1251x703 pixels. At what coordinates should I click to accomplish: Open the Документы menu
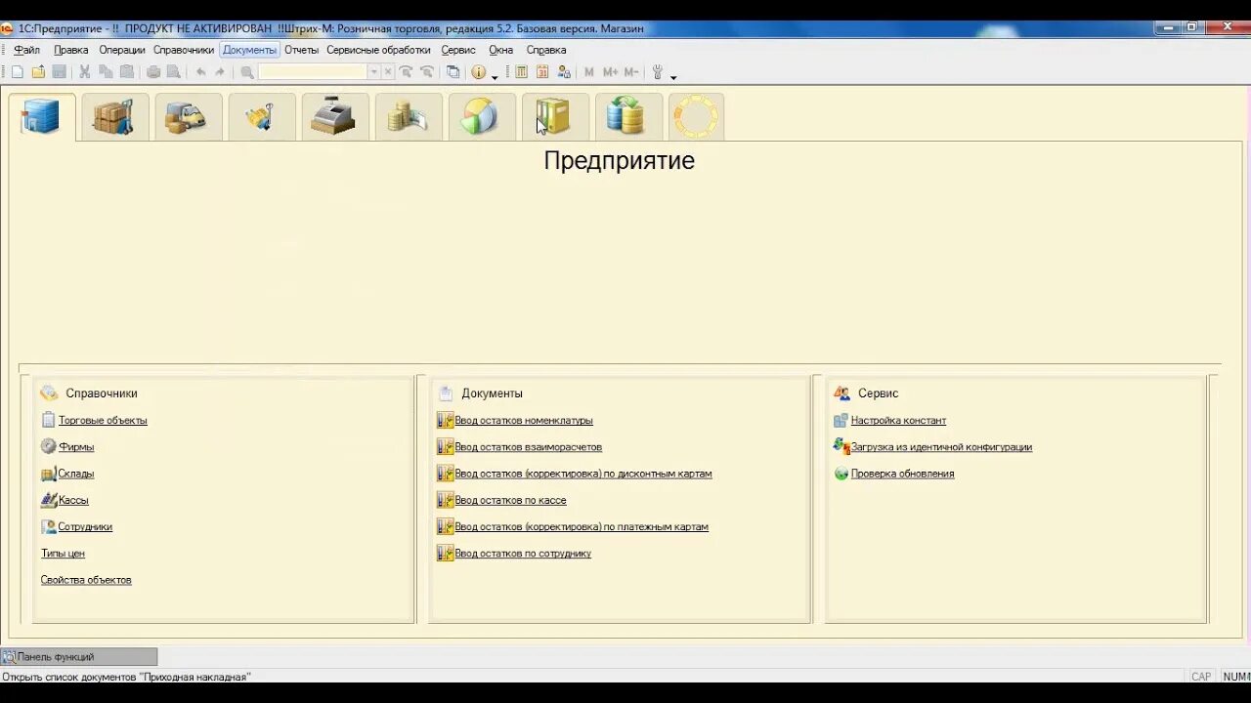point(250,50)
